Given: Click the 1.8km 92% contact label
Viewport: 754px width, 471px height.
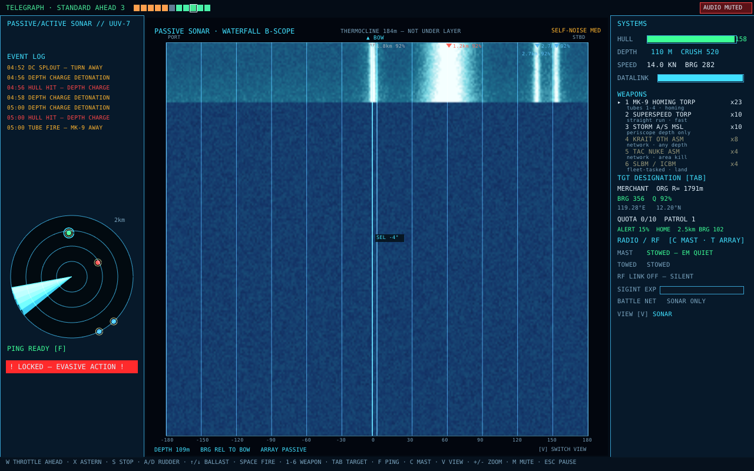Looking at the screenshot, I should [x=391, y=46].
